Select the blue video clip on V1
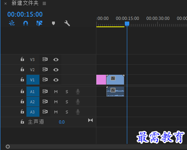Image resolution: width=187 pixels, height=150 pixels. (x=115, y=80)
